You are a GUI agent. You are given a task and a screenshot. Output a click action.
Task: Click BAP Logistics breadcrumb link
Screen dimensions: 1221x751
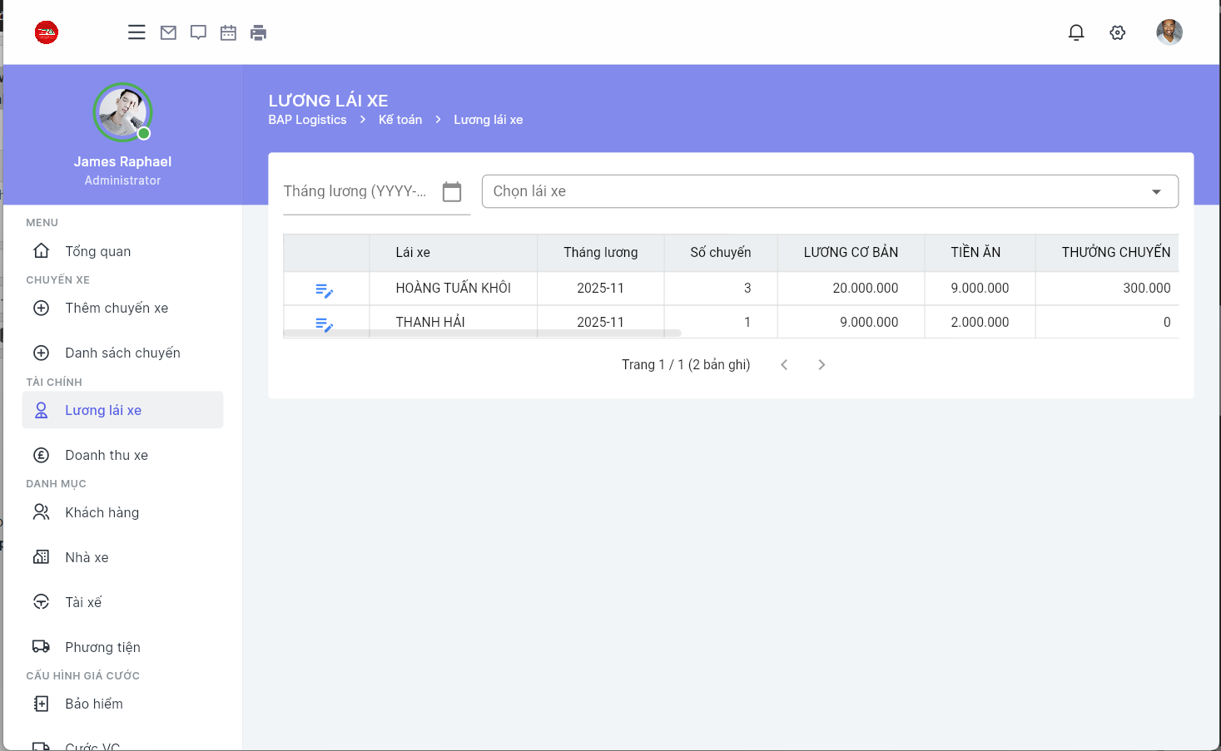coord(307,120)
